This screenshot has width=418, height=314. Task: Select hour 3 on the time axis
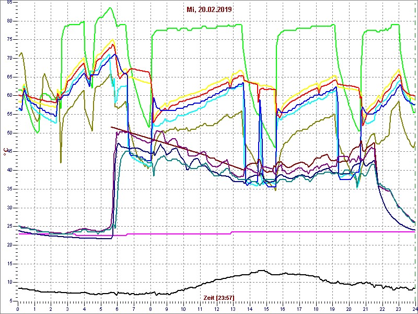pyautogui.click(x=67, y=309)
